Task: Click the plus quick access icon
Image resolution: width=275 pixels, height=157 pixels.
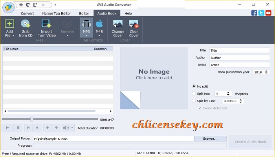Action: click(x=21, y=5)
